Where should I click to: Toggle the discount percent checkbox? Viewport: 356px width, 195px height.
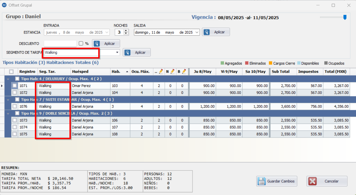(81, 43)
